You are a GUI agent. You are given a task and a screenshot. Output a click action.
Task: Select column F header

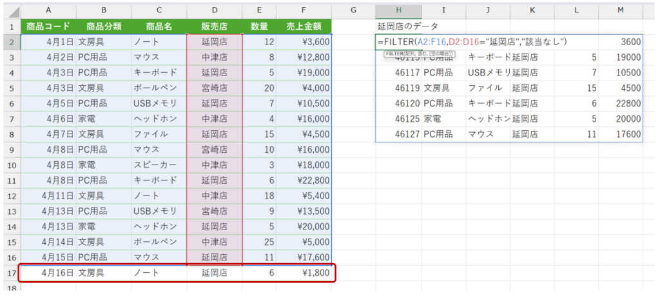[x=304, y=10]
